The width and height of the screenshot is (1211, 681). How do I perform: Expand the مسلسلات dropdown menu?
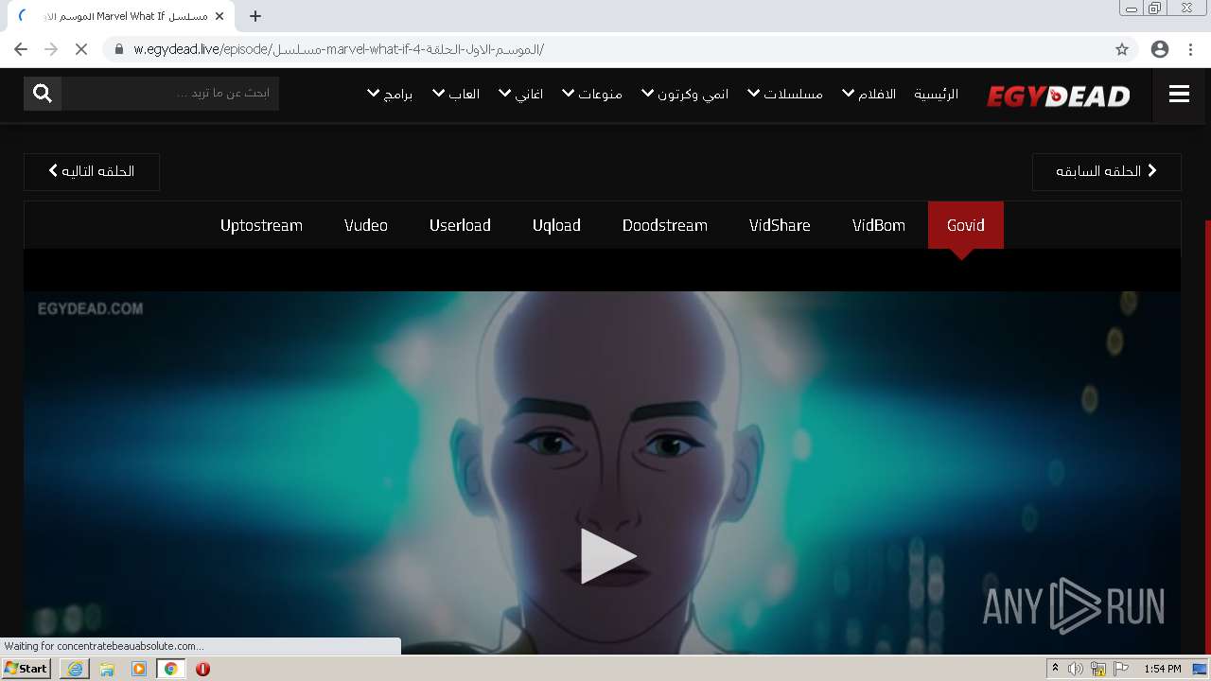pos(784,94)
